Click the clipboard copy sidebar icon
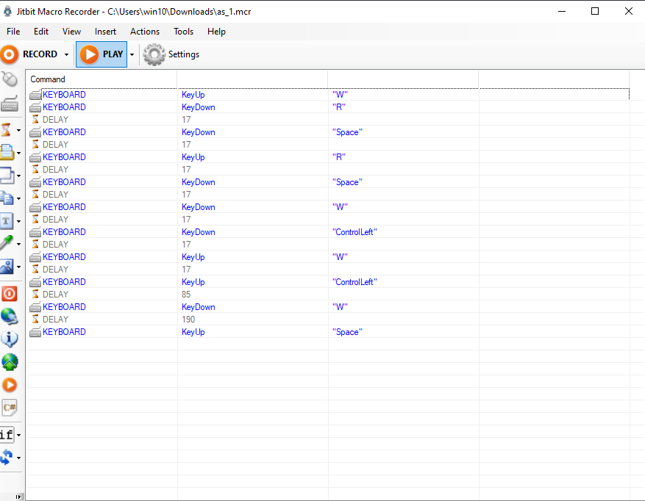 click(x=7, y=198)
